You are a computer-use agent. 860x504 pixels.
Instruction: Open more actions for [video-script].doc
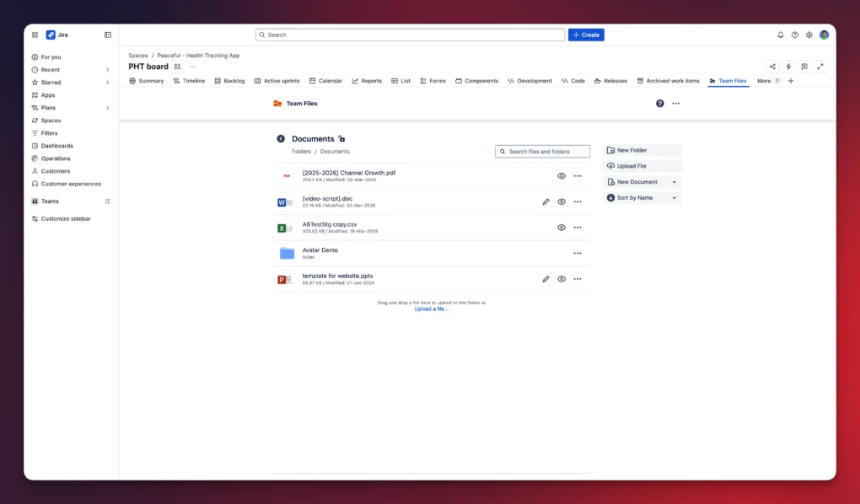[x=578, y=201]
